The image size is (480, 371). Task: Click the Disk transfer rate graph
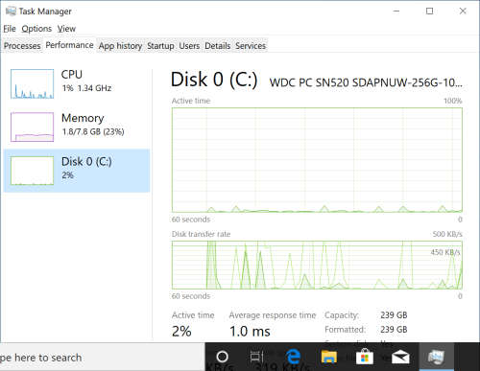(x=317, y=266)
